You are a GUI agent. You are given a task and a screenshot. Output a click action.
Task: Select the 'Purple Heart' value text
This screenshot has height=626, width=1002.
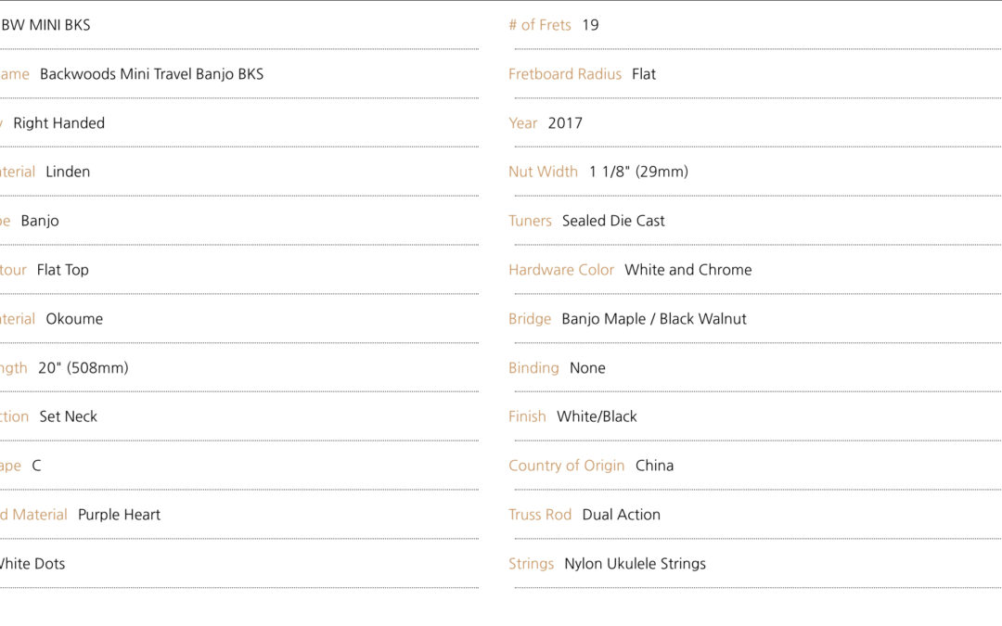click(x=119, y=515)
